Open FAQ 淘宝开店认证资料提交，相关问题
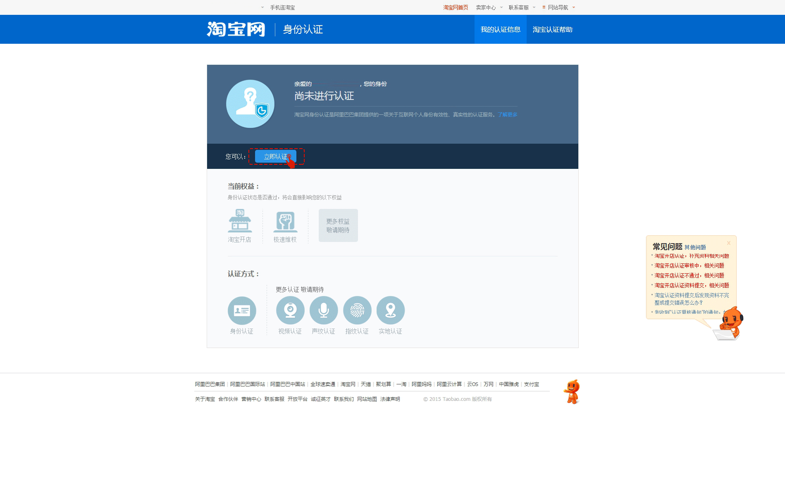Screen dimensions: 785x488 [x=692, y=285]
